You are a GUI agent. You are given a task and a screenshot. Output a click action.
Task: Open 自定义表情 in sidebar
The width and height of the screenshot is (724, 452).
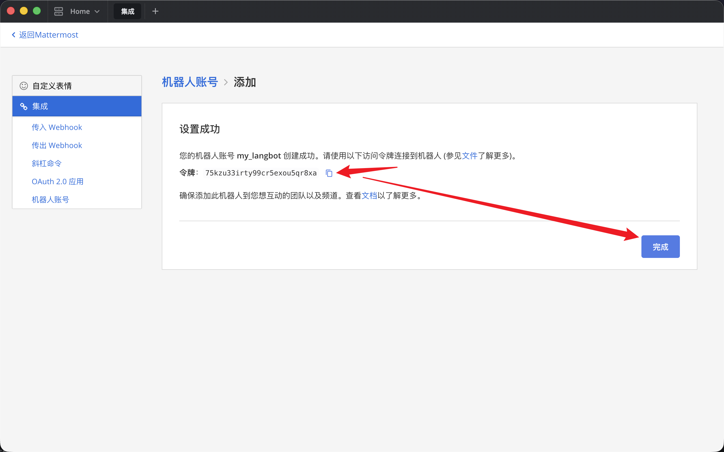tap(77, 86)
